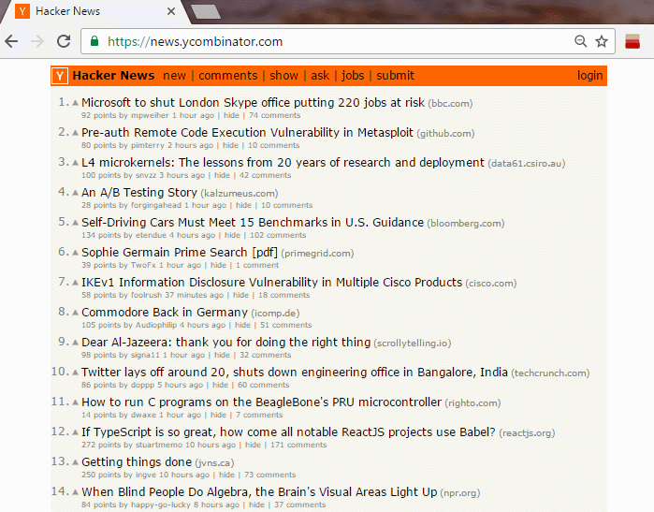Click the npr.org domain link

pos(460,493)
